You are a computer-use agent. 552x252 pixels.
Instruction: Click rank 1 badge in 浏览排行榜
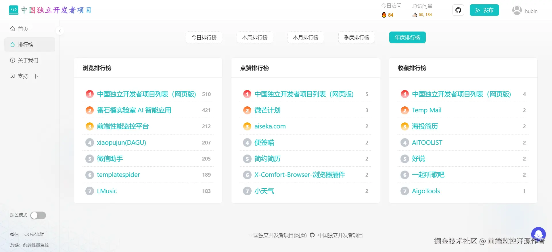pos(90,94)
